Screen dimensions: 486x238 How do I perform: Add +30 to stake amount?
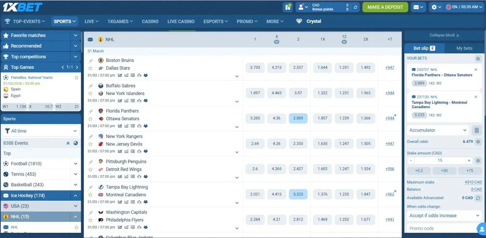pos(444,171)
